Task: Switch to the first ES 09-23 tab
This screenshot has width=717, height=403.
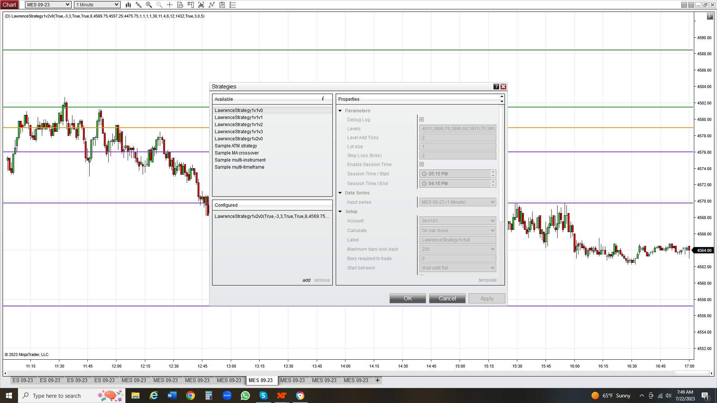Action: (23, 380)
